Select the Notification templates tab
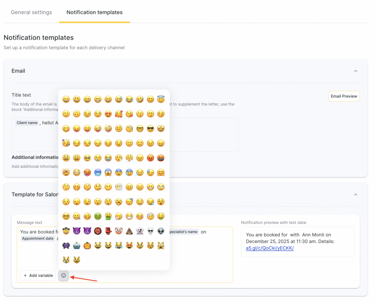The height and width of the screenshot is (302, 376). pos(94,12)
